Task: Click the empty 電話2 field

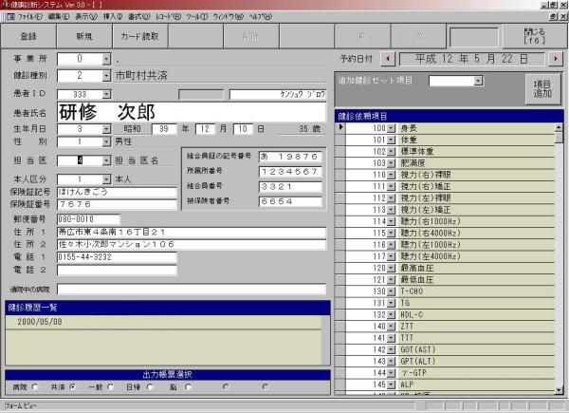Action: [117, 270]
